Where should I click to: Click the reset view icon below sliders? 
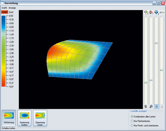click(146, 106)
